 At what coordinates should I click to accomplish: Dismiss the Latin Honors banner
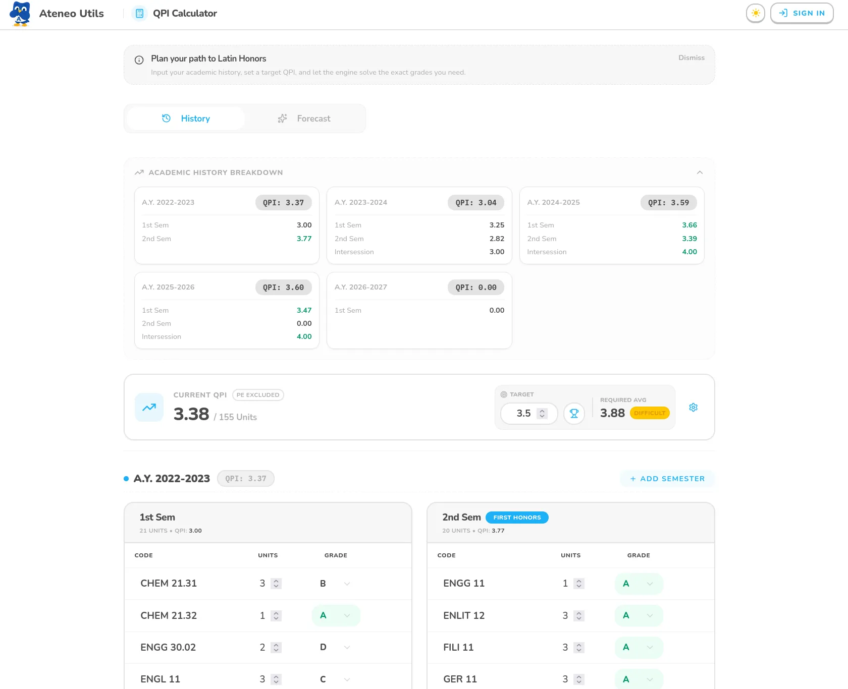pos(691,58)
